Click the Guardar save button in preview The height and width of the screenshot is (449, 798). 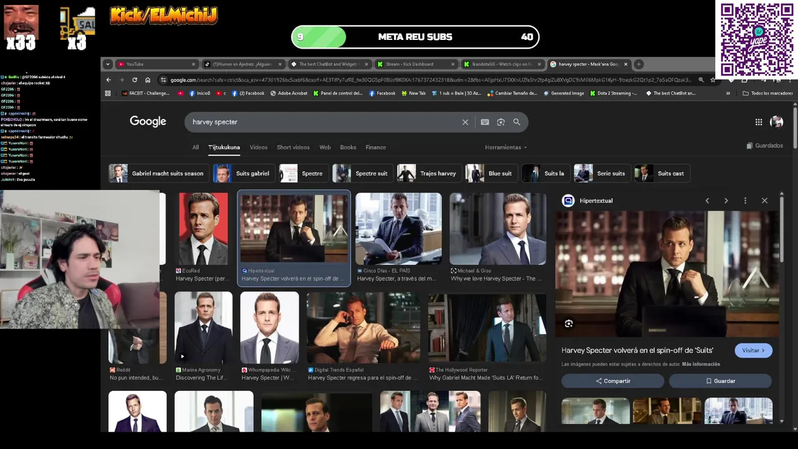720,381
